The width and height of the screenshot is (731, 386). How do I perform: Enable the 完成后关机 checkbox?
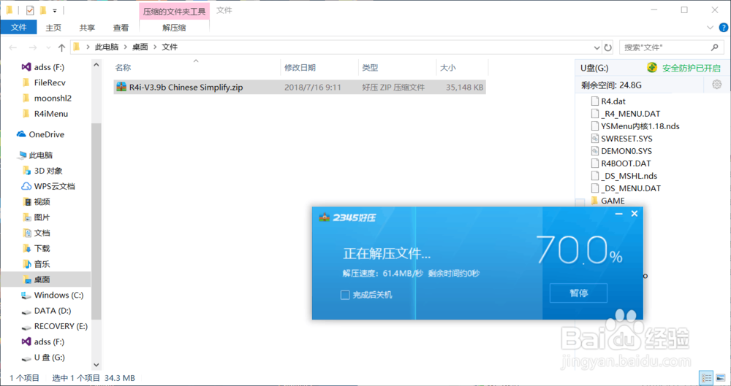tap(345, 295)
